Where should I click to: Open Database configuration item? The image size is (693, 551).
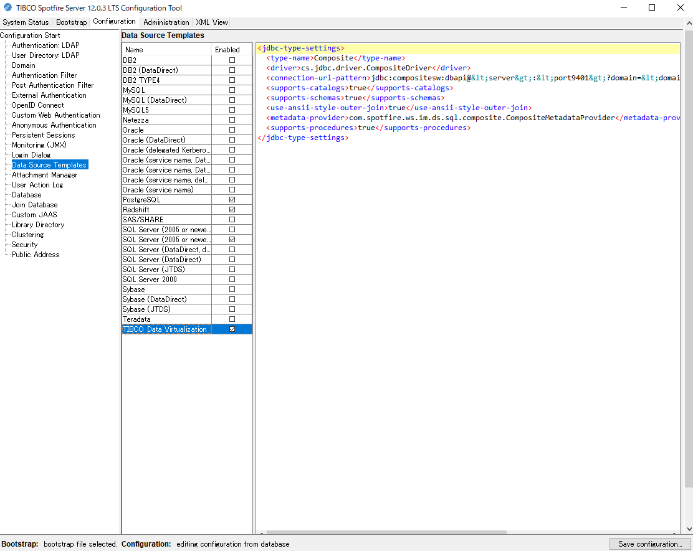(x=27, y=195)
